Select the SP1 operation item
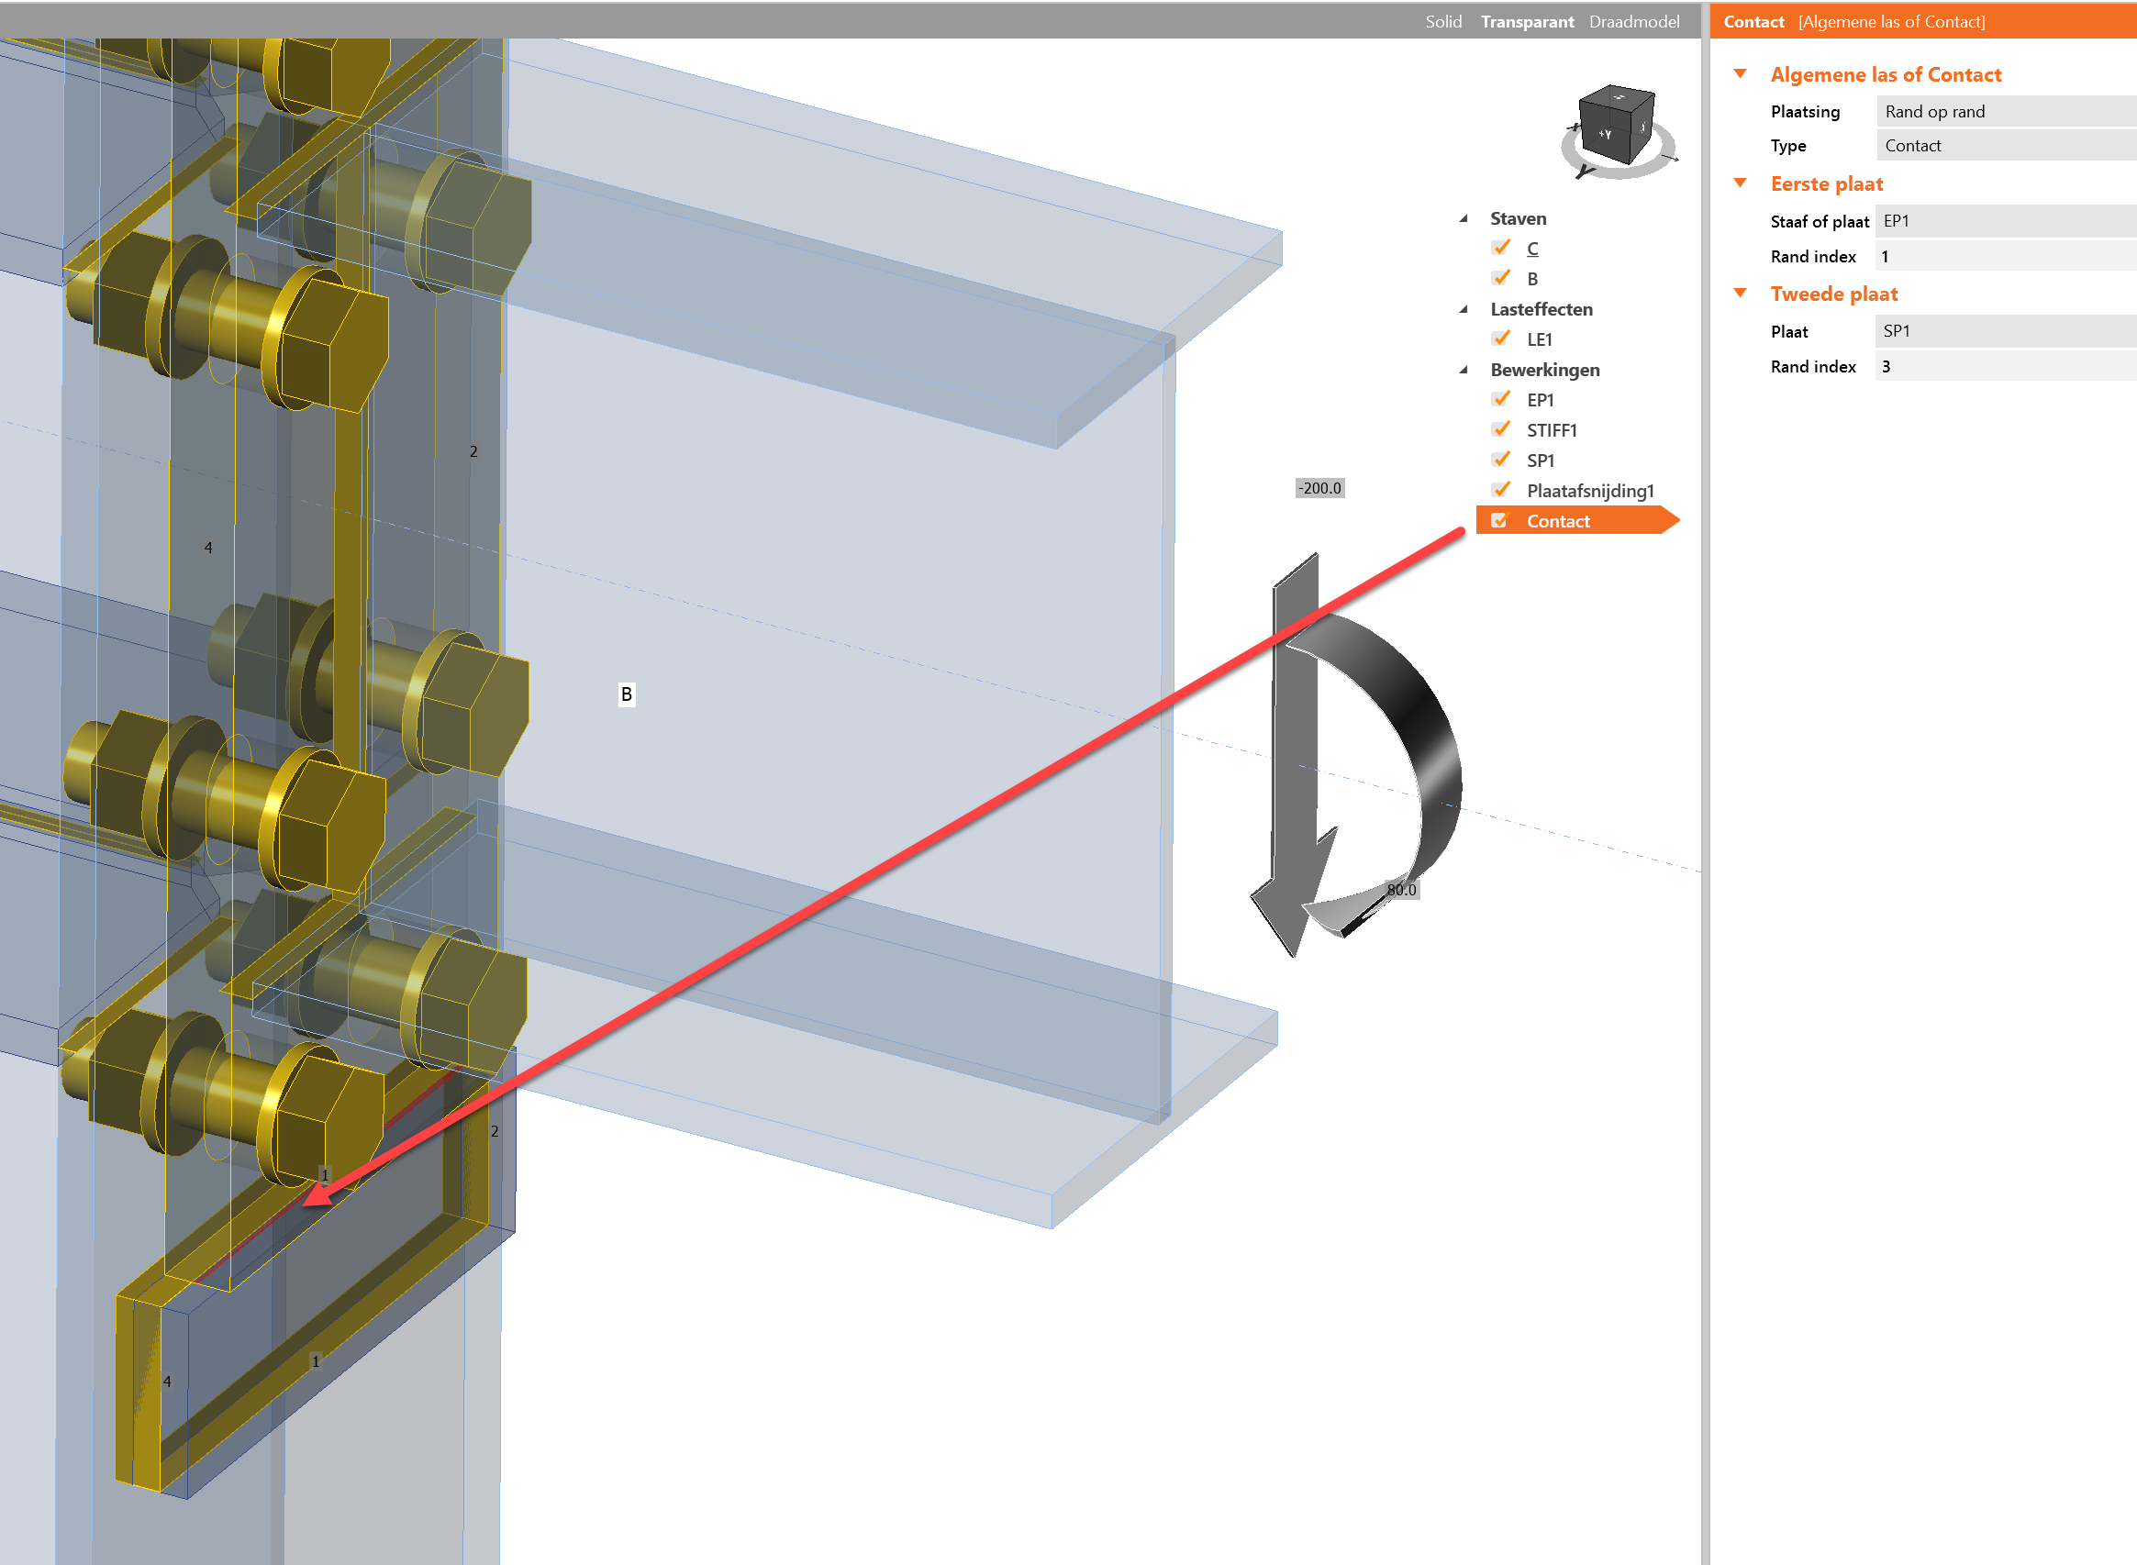This screenshot has width=2137, height=1565. tap(1540, 461)
